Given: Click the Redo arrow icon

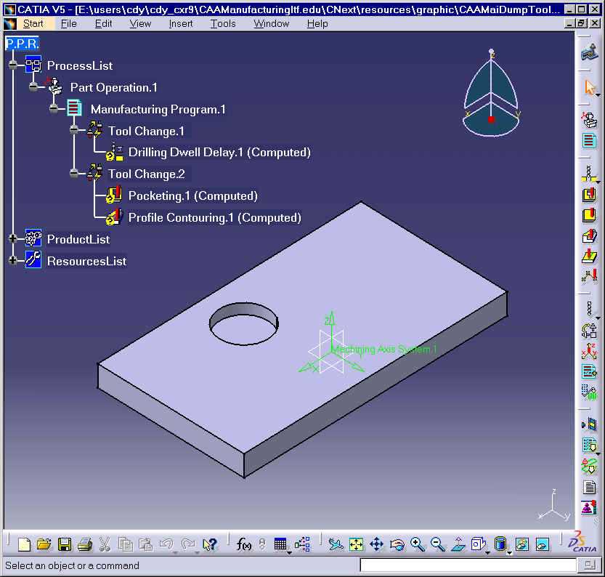Looking at the screenshot, I should 188,544.
